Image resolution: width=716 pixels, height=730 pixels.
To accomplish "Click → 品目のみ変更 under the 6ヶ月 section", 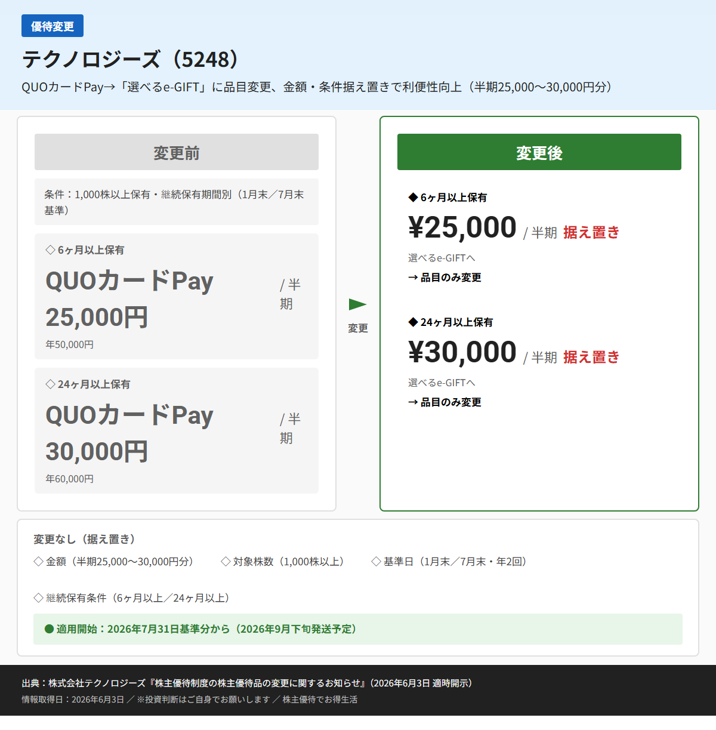I will [445, 278].
